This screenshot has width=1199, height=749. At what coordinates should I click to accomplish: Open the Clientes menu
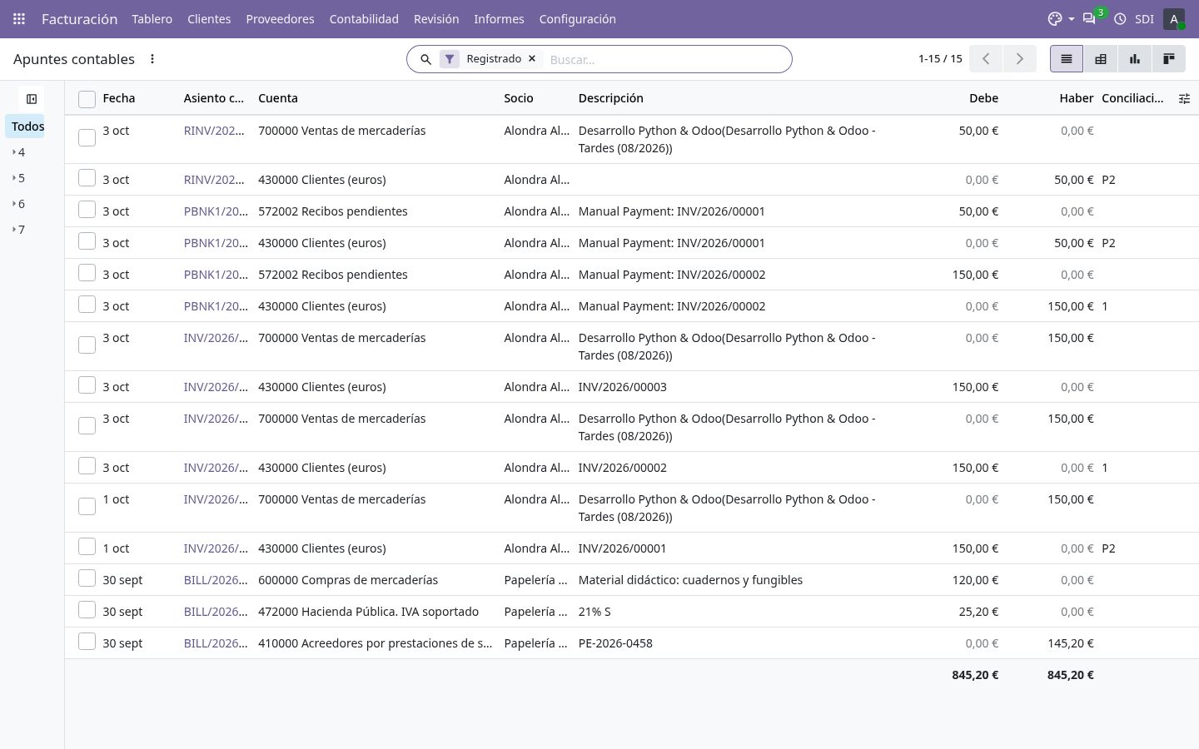click(209, 18)
